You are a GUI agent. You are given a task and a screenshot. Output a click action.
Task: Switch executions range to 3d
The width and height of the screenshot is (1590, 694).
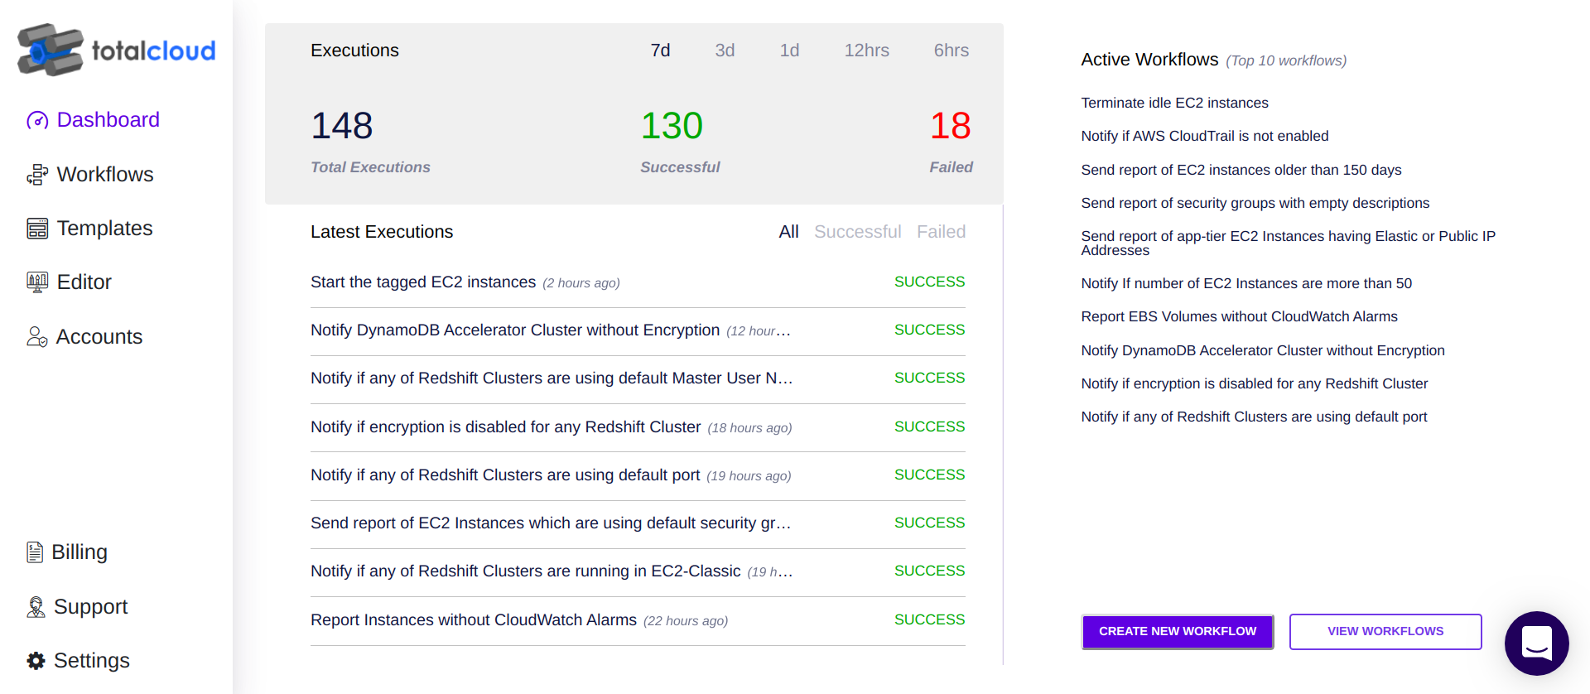(725, 51)
